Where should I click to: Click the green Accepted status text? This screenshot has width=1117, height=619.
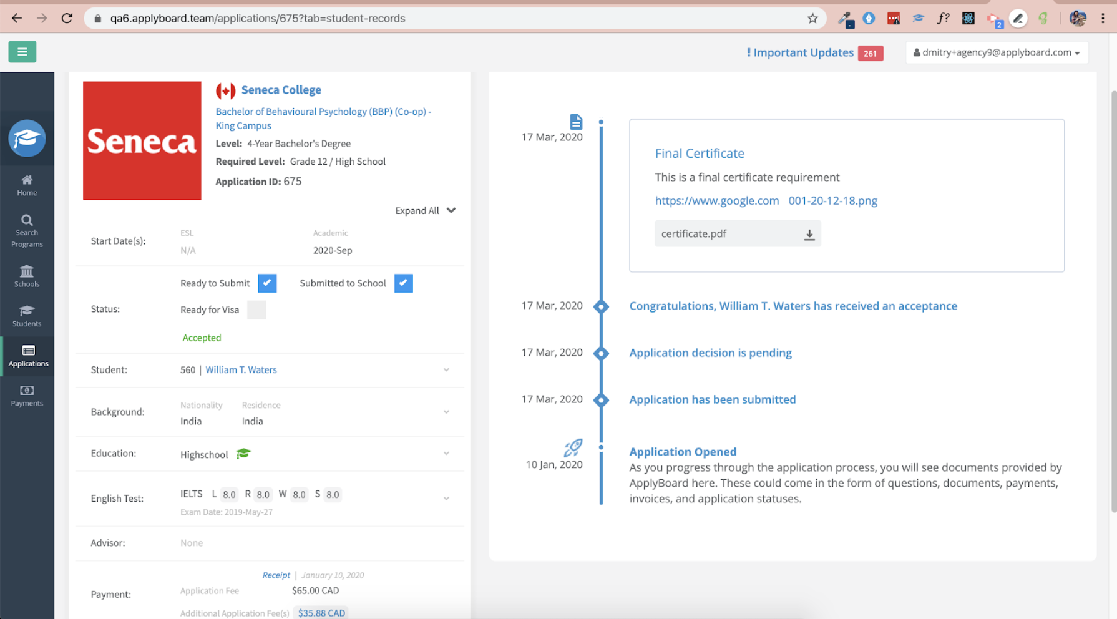point(202,338)
